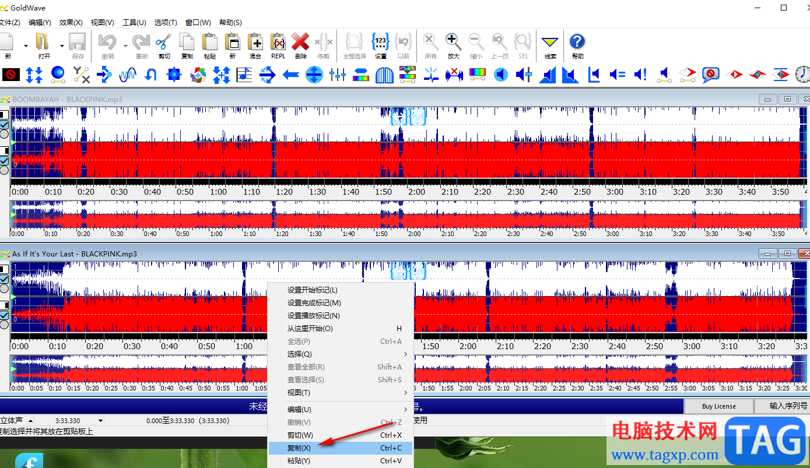Click right channel round button in As If It's Your Last
This screenshot has height=468, width=810.
[4, 325]
